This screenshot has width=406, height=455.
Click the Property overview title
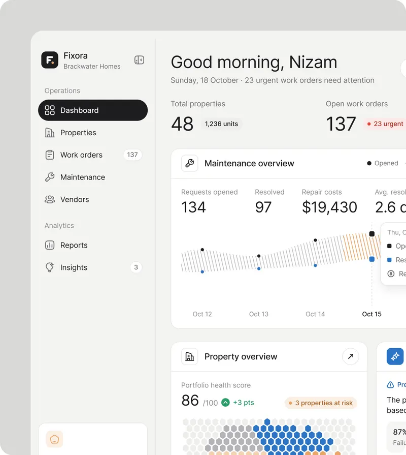click(x=241, y=356)
